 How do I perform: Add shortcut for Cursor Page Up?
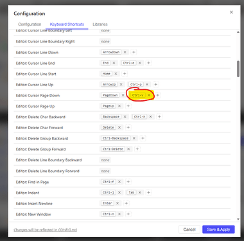[x=128, y=106]
